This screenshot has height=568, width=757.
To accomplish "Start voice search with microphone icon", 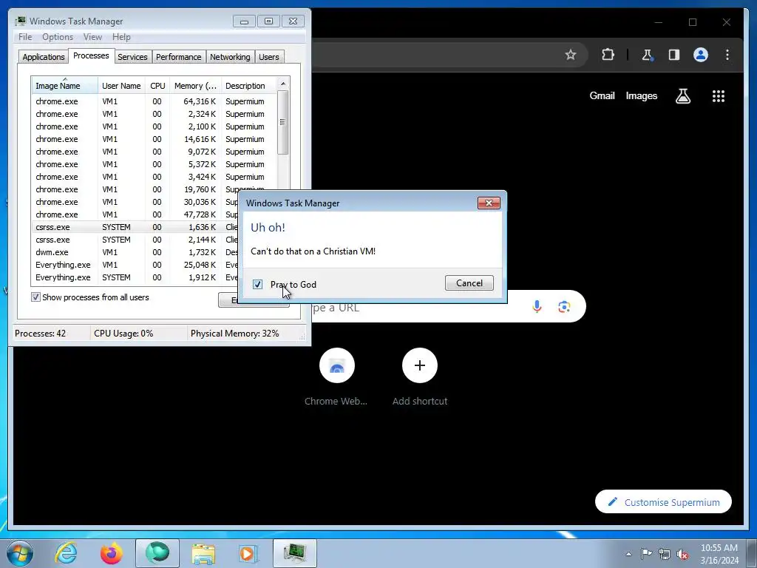I will pos(537,306).
